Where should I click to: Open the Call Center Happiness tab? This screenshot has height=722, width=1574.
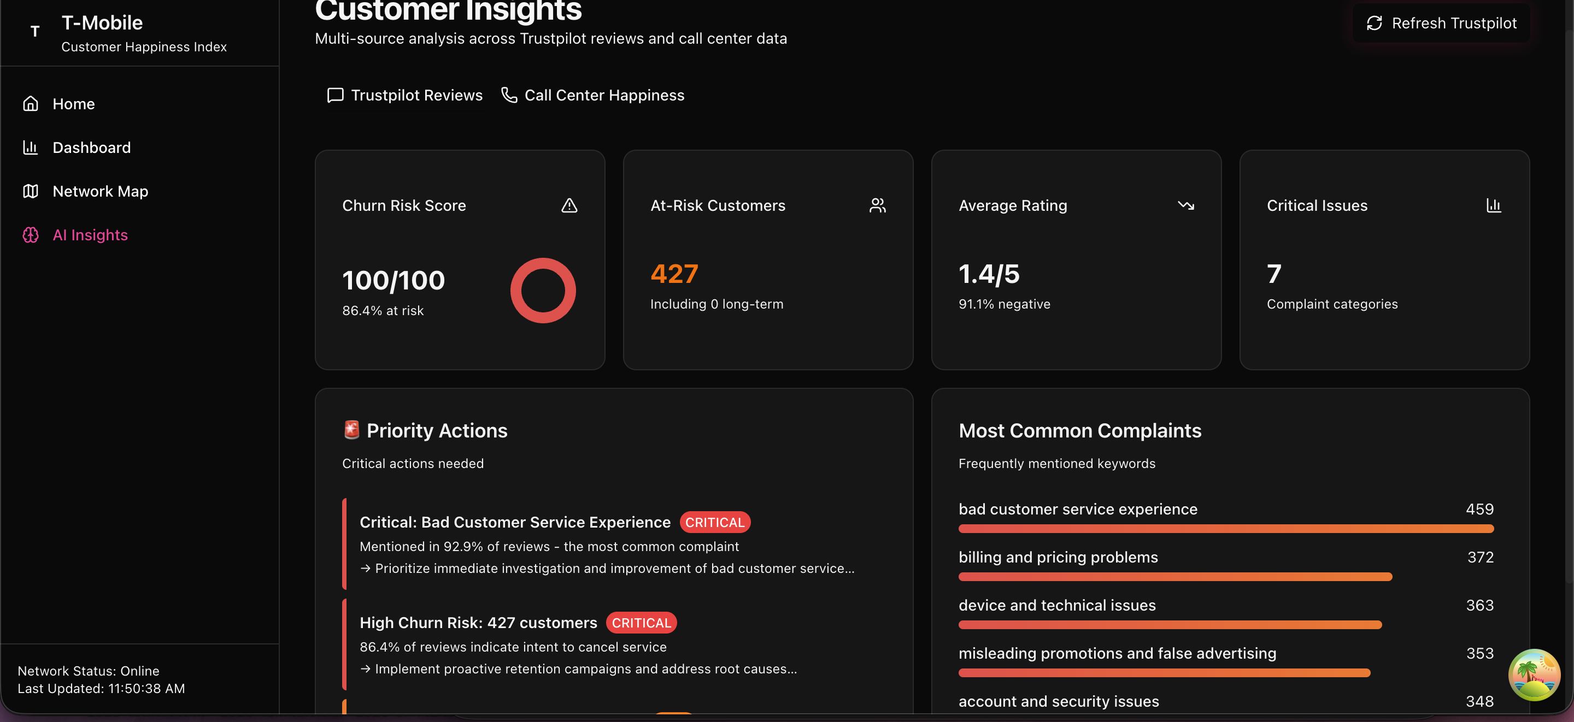(592, 95)
